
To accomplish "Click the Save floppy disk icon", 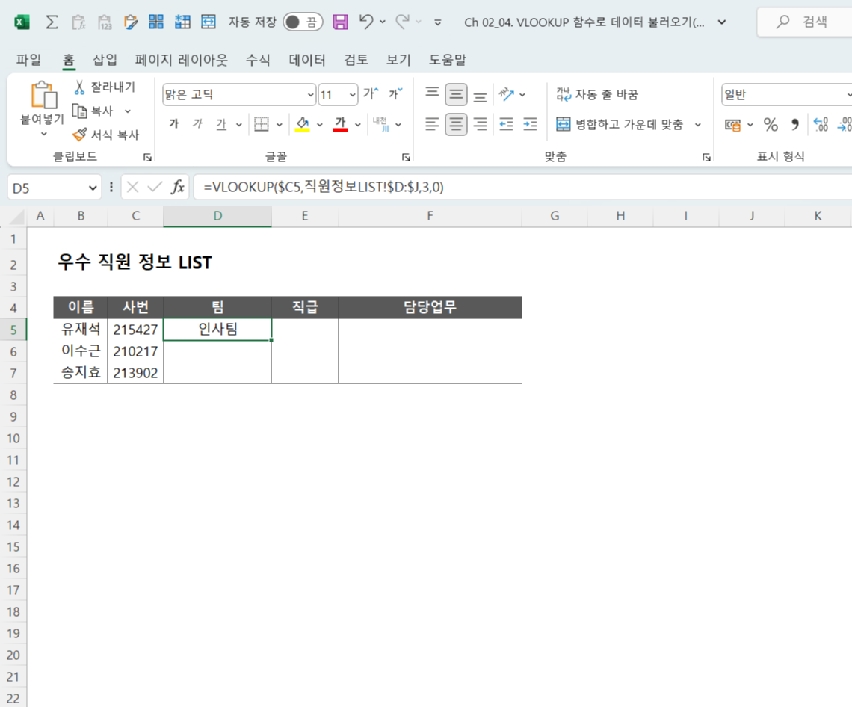I will point(340,22).
